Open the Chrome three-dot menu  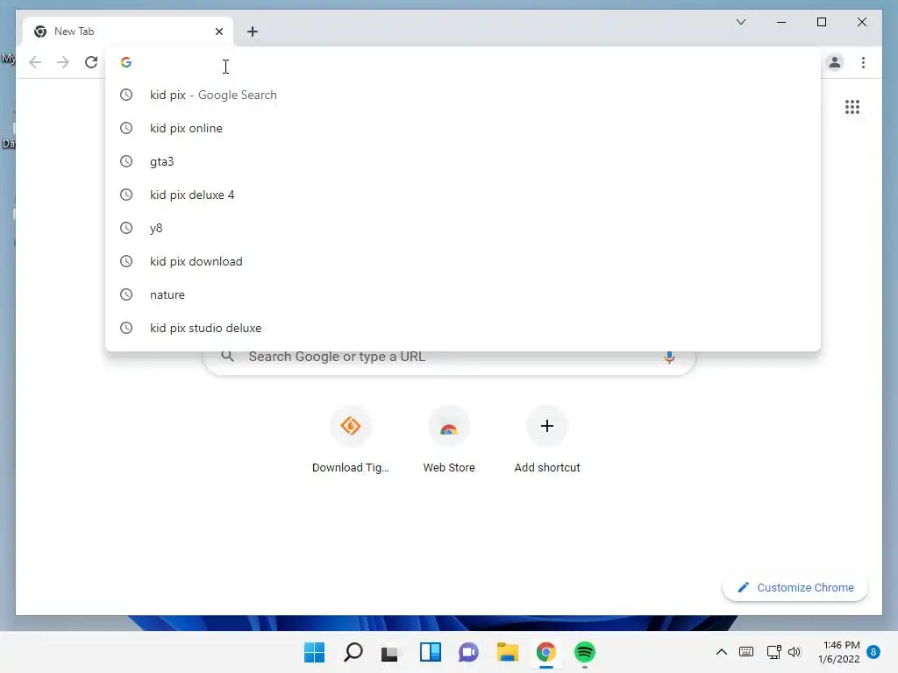(863, 62)
